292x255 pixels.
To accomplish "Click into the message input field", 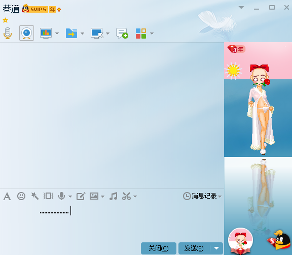I will tap(112, 222).
